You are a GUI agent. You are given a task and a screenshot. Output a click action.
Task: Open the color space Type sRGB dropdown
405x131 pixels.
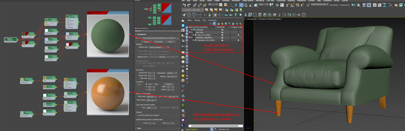click(152, 108)
